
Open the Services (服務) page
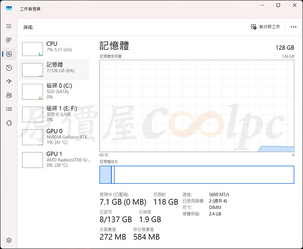(x=8, y=123)
